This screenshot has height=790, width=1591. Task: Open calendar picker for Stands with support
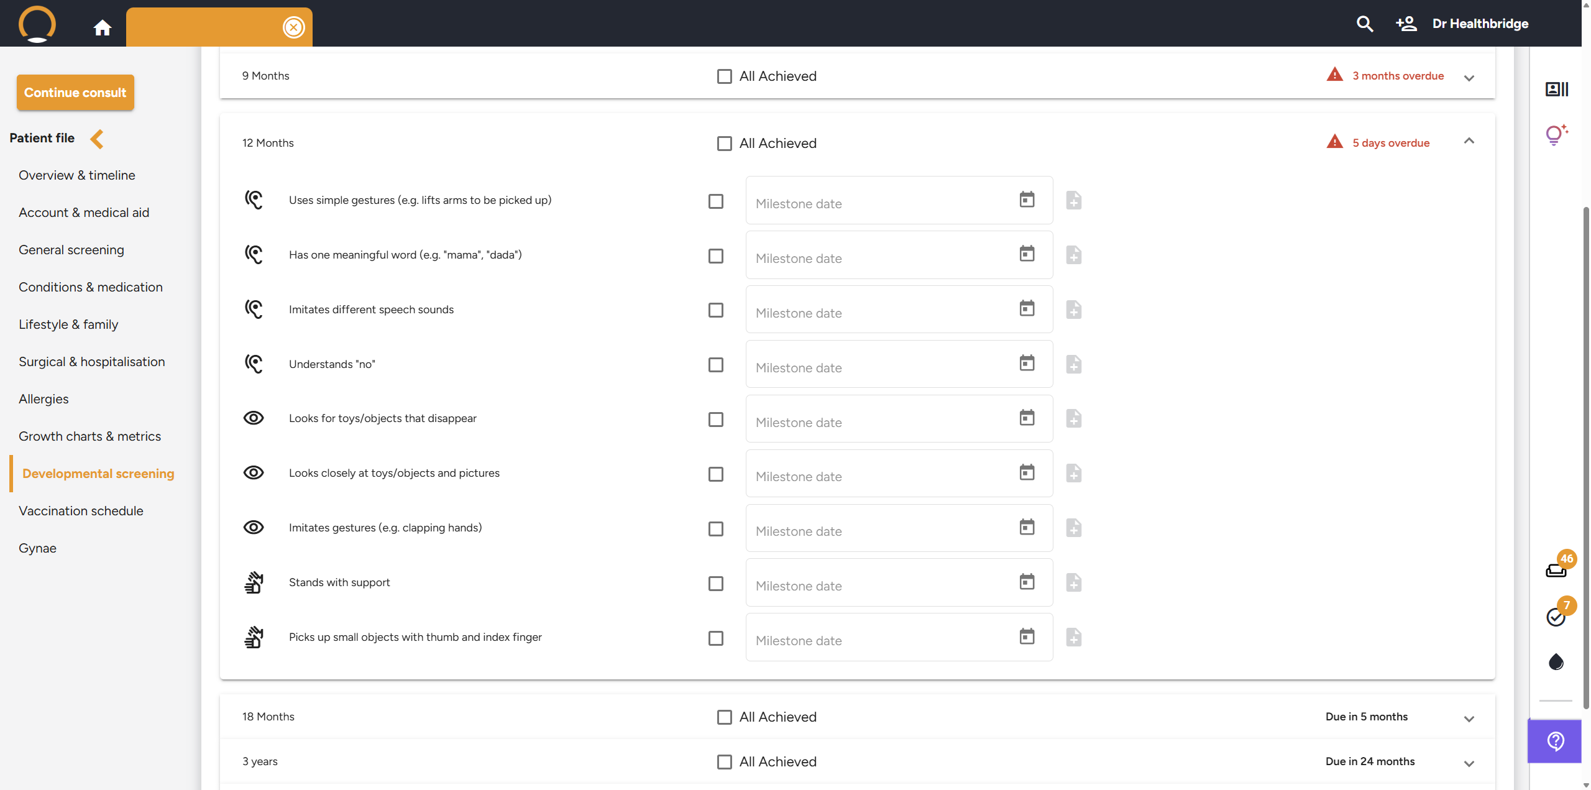1027,582
